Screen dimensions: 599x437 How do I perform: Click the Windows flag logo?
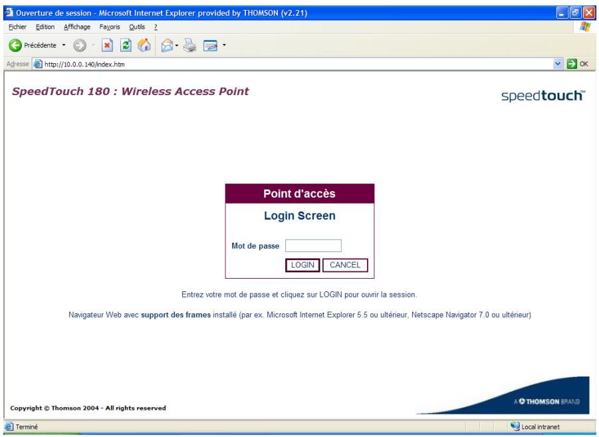585,27
